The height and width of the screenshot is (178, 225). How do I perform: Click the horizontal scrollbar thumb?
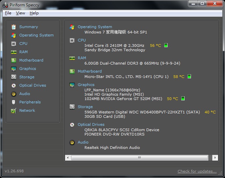(140, 158)
